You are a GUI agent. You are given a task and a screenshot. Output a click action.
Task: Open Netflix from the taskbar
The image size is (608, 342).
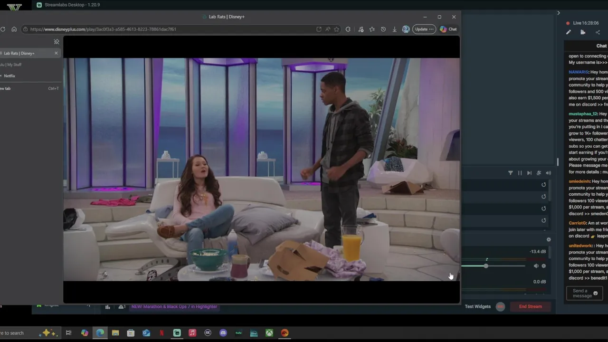point(161,333)
